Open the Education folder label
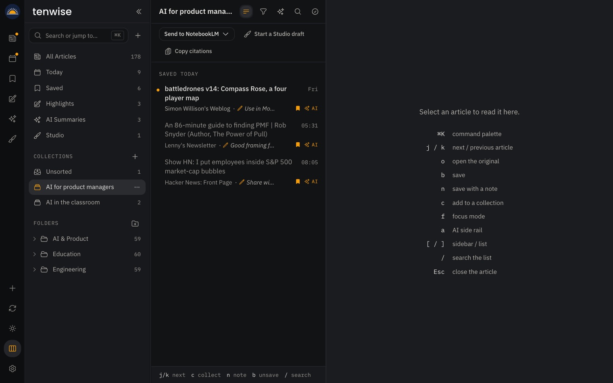 click(67, 254)
